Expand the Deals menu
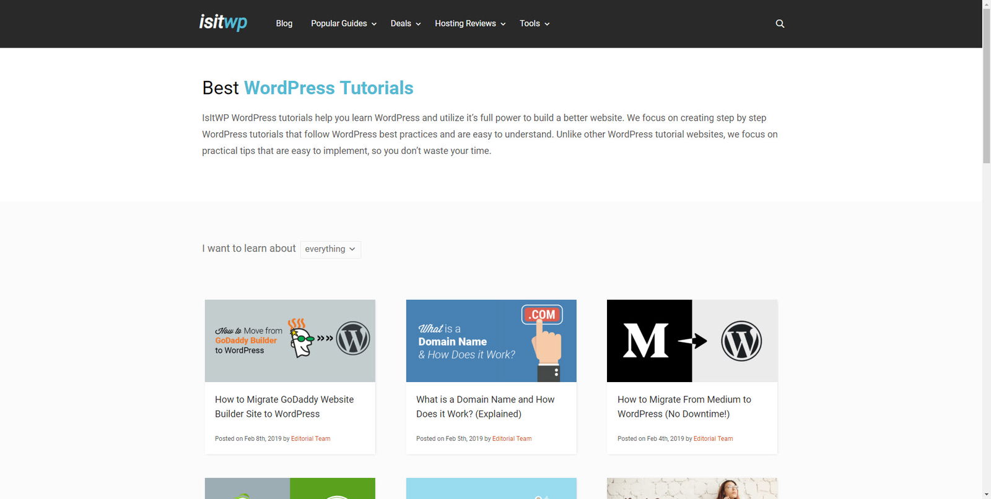 point(406,23)
